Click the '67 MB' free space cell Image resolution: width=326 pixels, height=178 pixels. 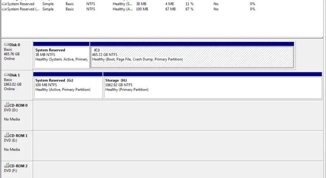tap(170, 9)
